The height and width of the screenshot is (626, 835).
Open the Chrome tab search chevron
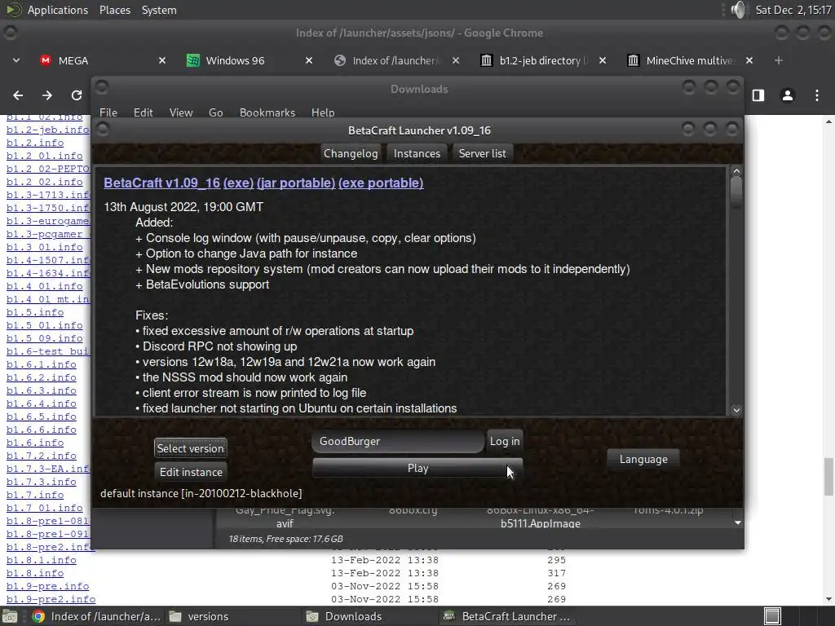pos(16,60)
